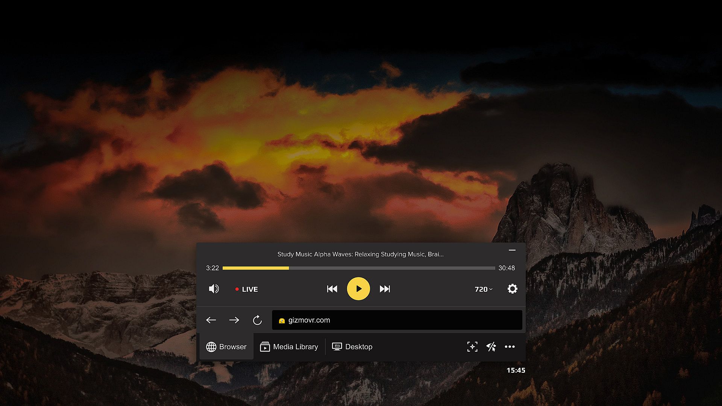The height and width of the screenshot is (406, 722).
Task: Seek along the video progress bar
Action: coord(358,268)
